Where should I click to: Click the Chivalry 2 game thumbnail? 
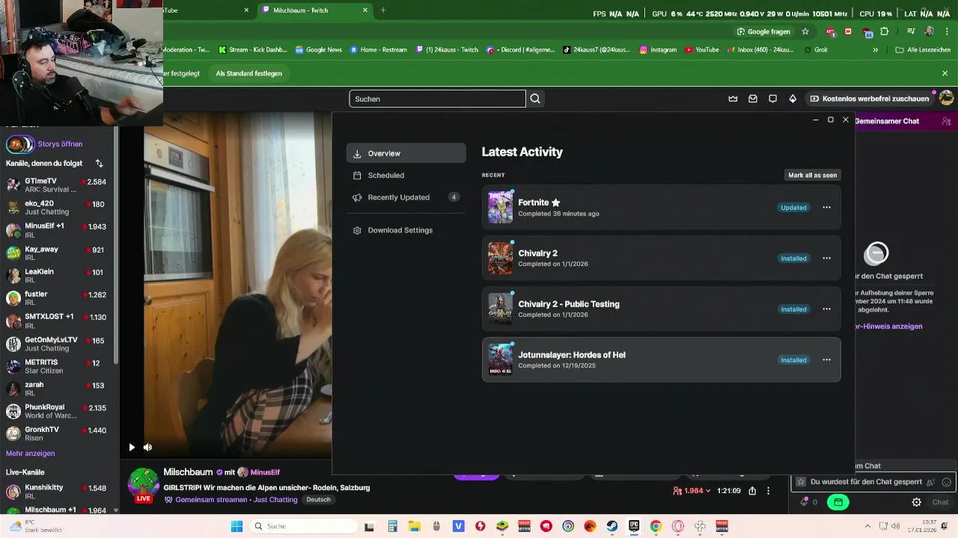pyautogui.click(x=501, y=259)
